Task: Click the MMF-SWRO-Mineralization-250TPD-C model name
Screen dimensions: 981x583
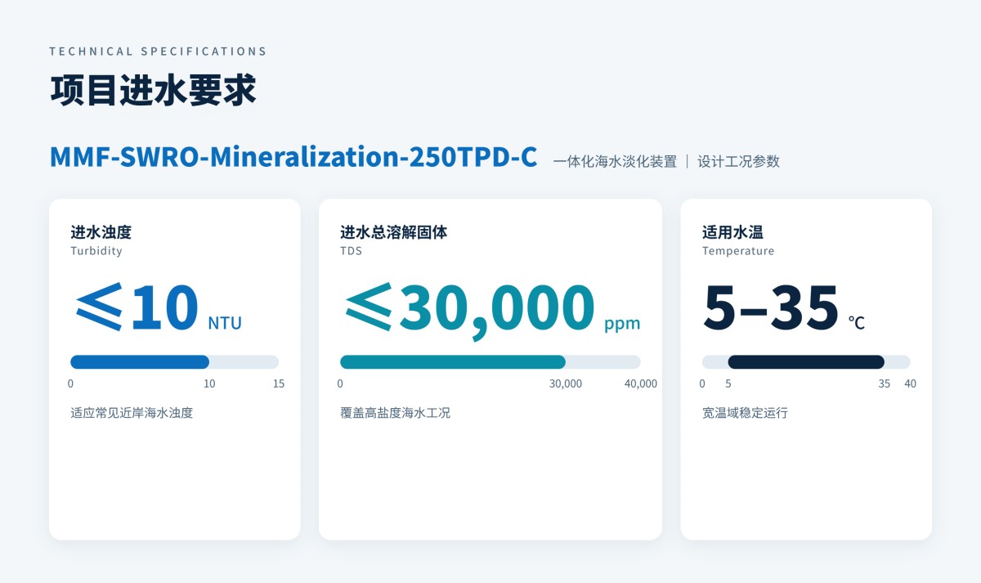Action: pos(293,157)
